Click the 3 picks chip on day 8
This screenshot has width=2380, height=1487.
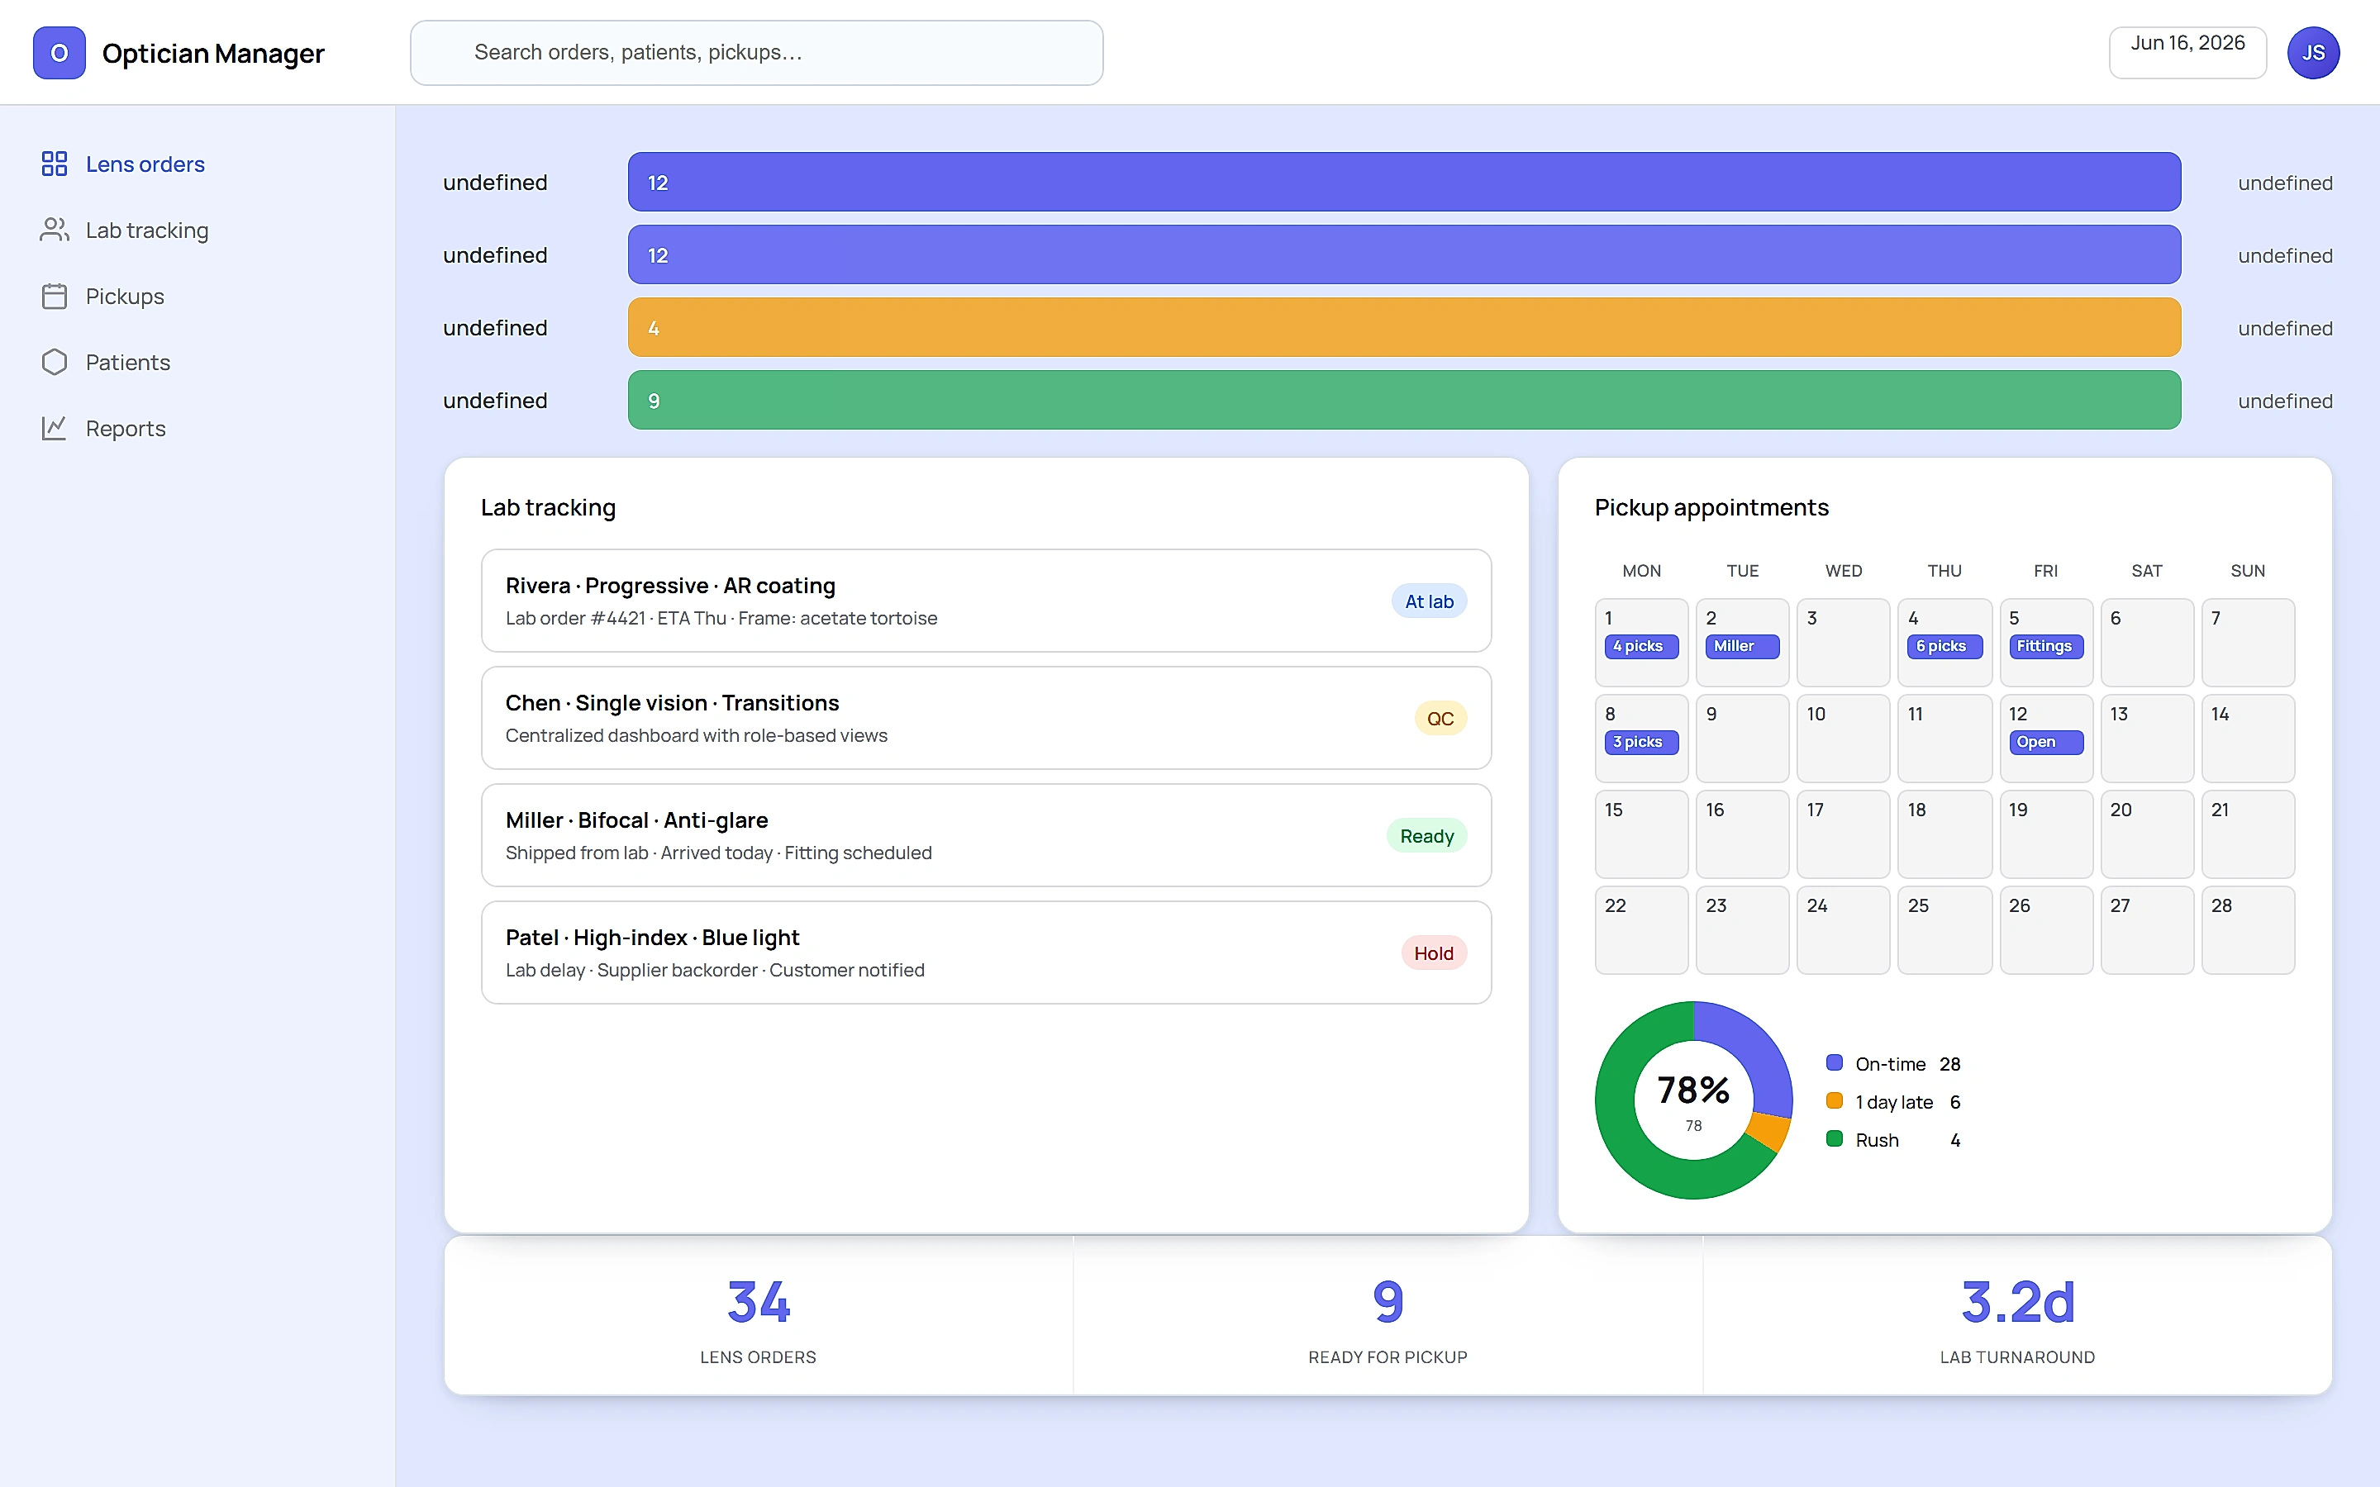1640,743
